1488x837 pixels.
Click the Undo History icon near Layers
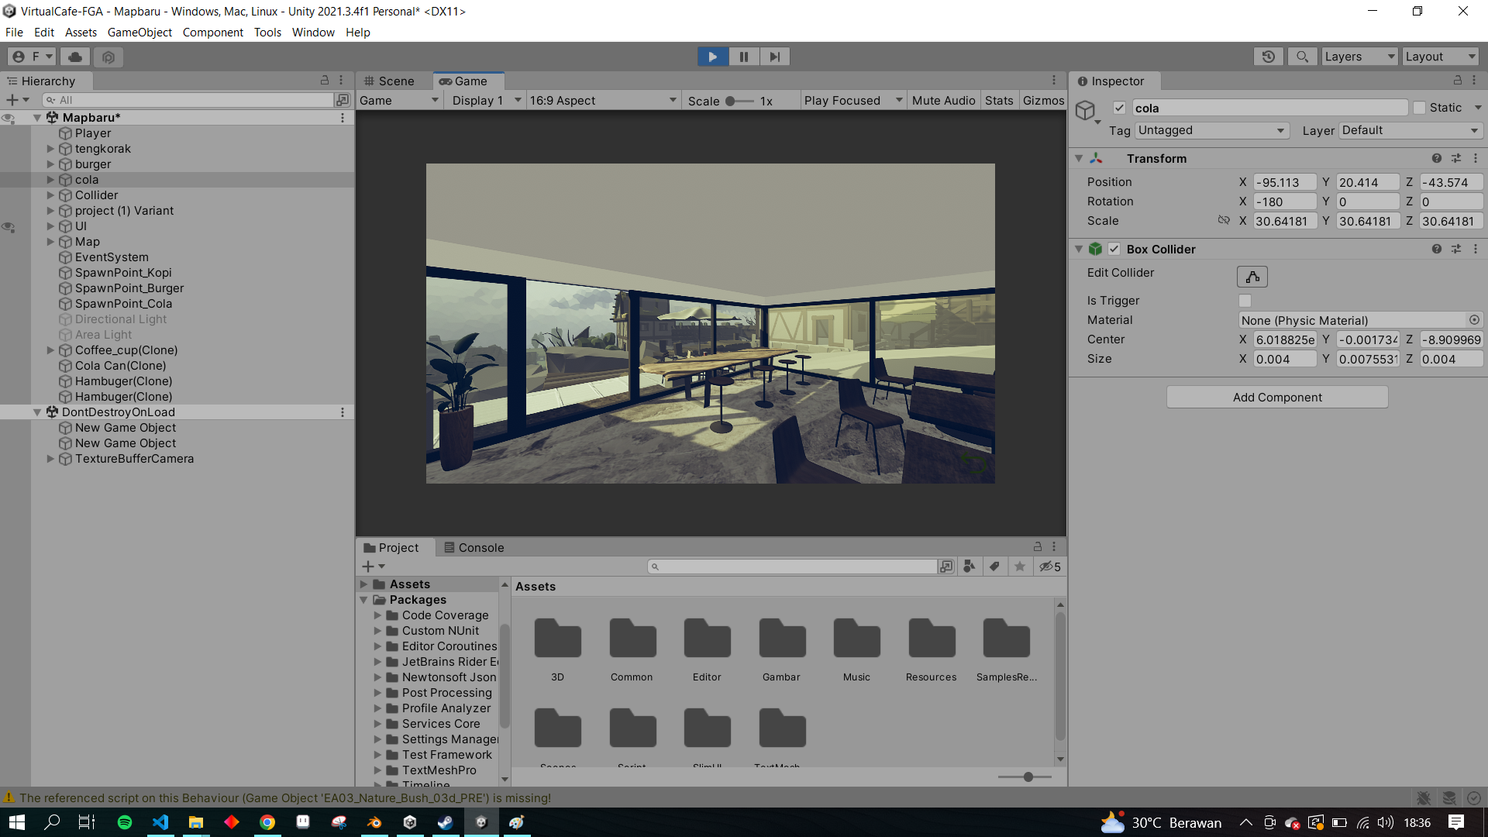[x=1269, y=56]
